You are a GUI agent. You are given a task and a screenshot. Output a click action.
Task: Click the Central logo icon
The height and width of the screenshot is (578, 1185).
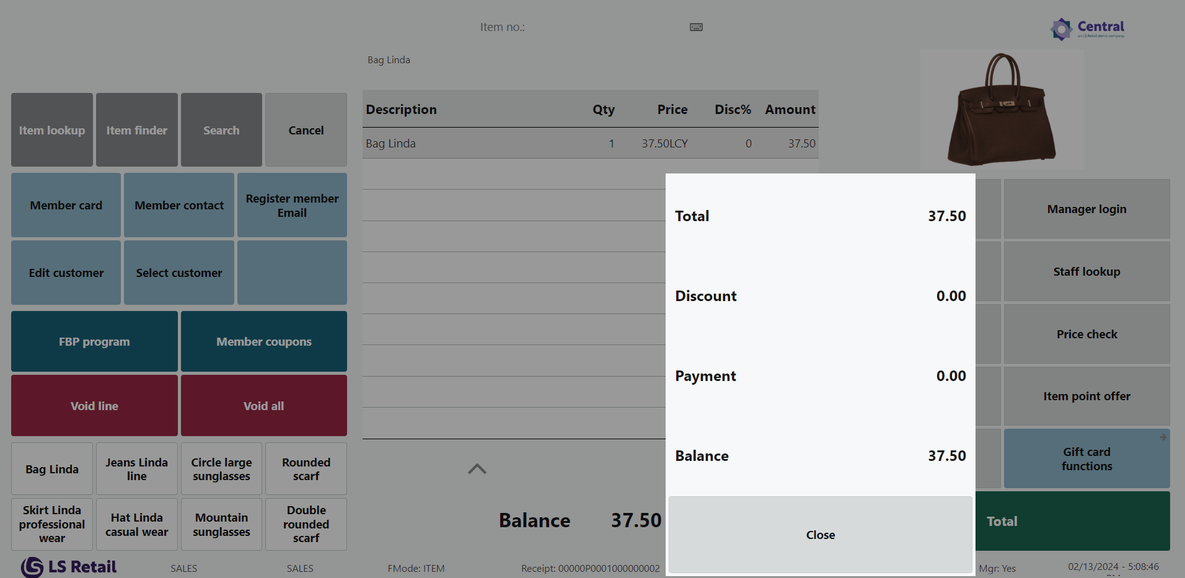click(x=1061, y=28)
